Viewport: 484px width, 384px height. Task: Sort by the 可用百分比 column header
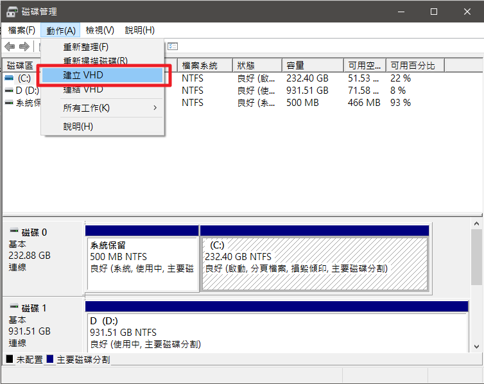pos(414,65)
